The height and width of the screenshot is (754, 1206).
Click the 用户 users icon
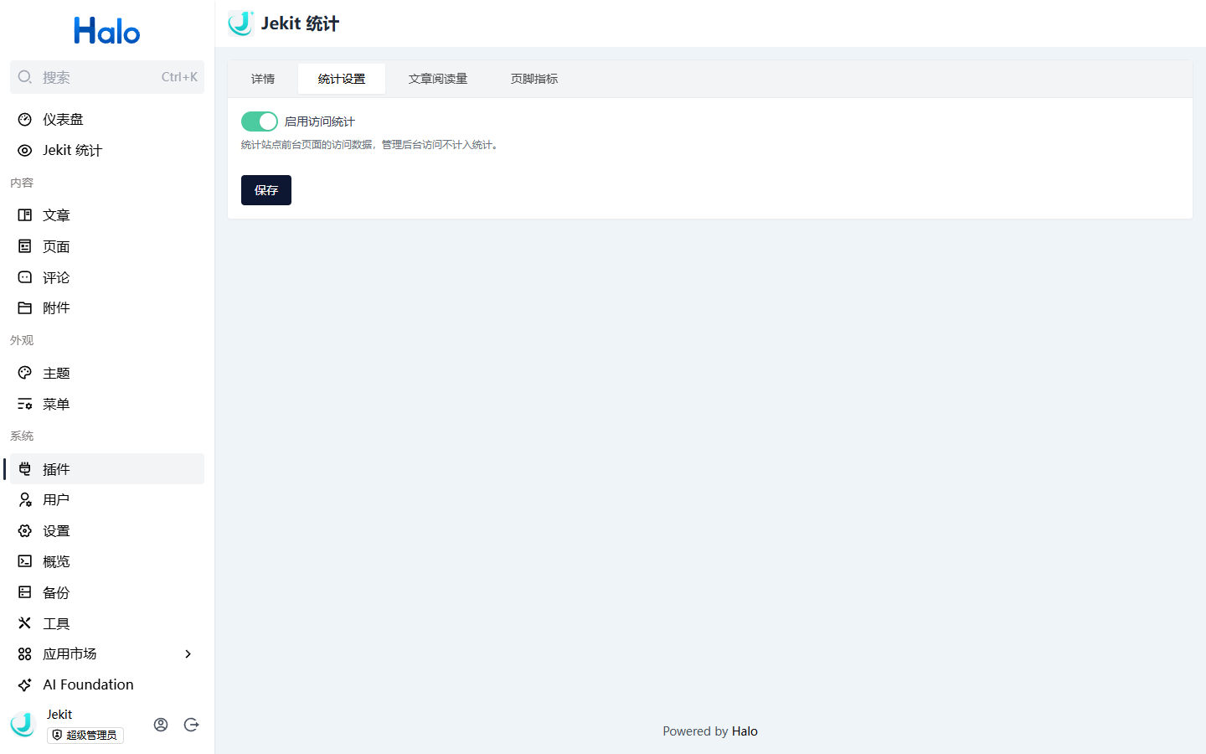point(25,500)
